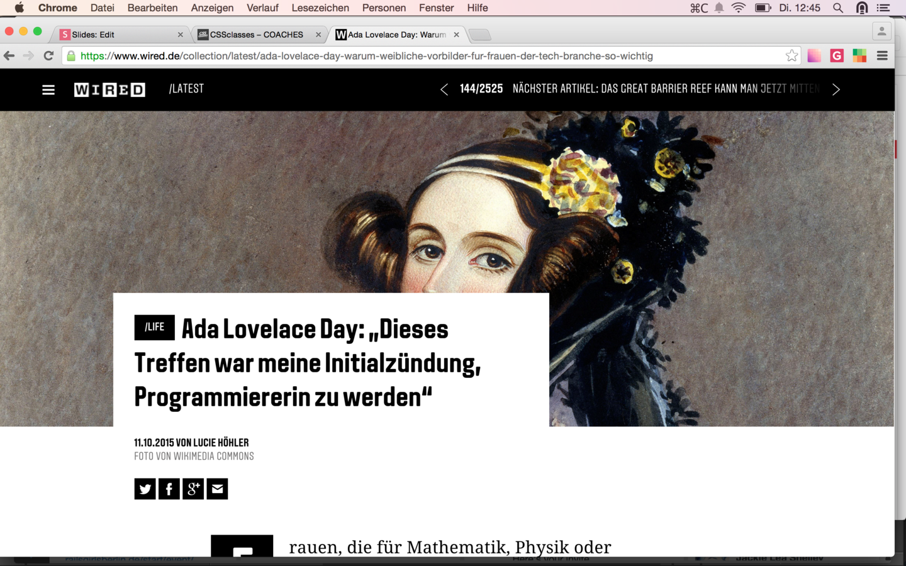Share article on Facebook
The image size is (906, 566).
tap(169, 489)
